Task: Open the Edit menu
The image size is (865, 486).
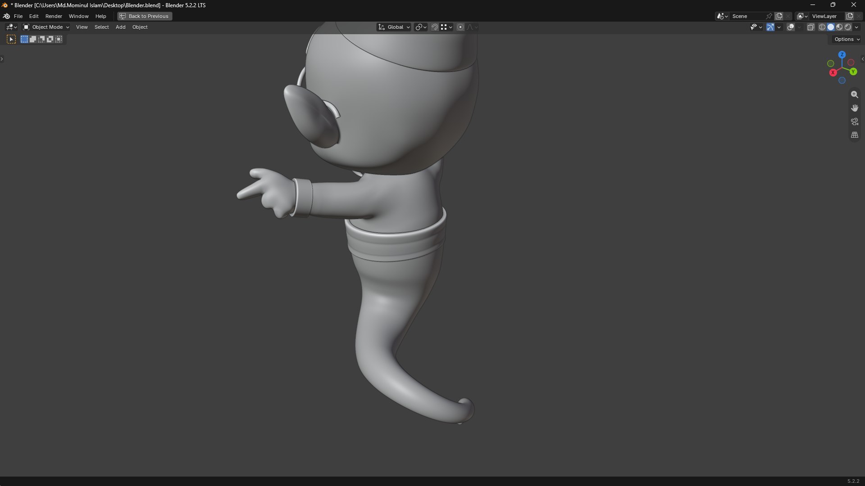Action: [x=34, y=16]
